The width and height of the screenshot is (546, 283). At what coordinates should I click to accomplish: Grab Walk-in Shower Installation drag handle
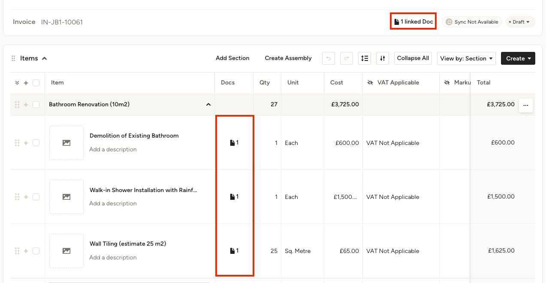tap(17, 197)
